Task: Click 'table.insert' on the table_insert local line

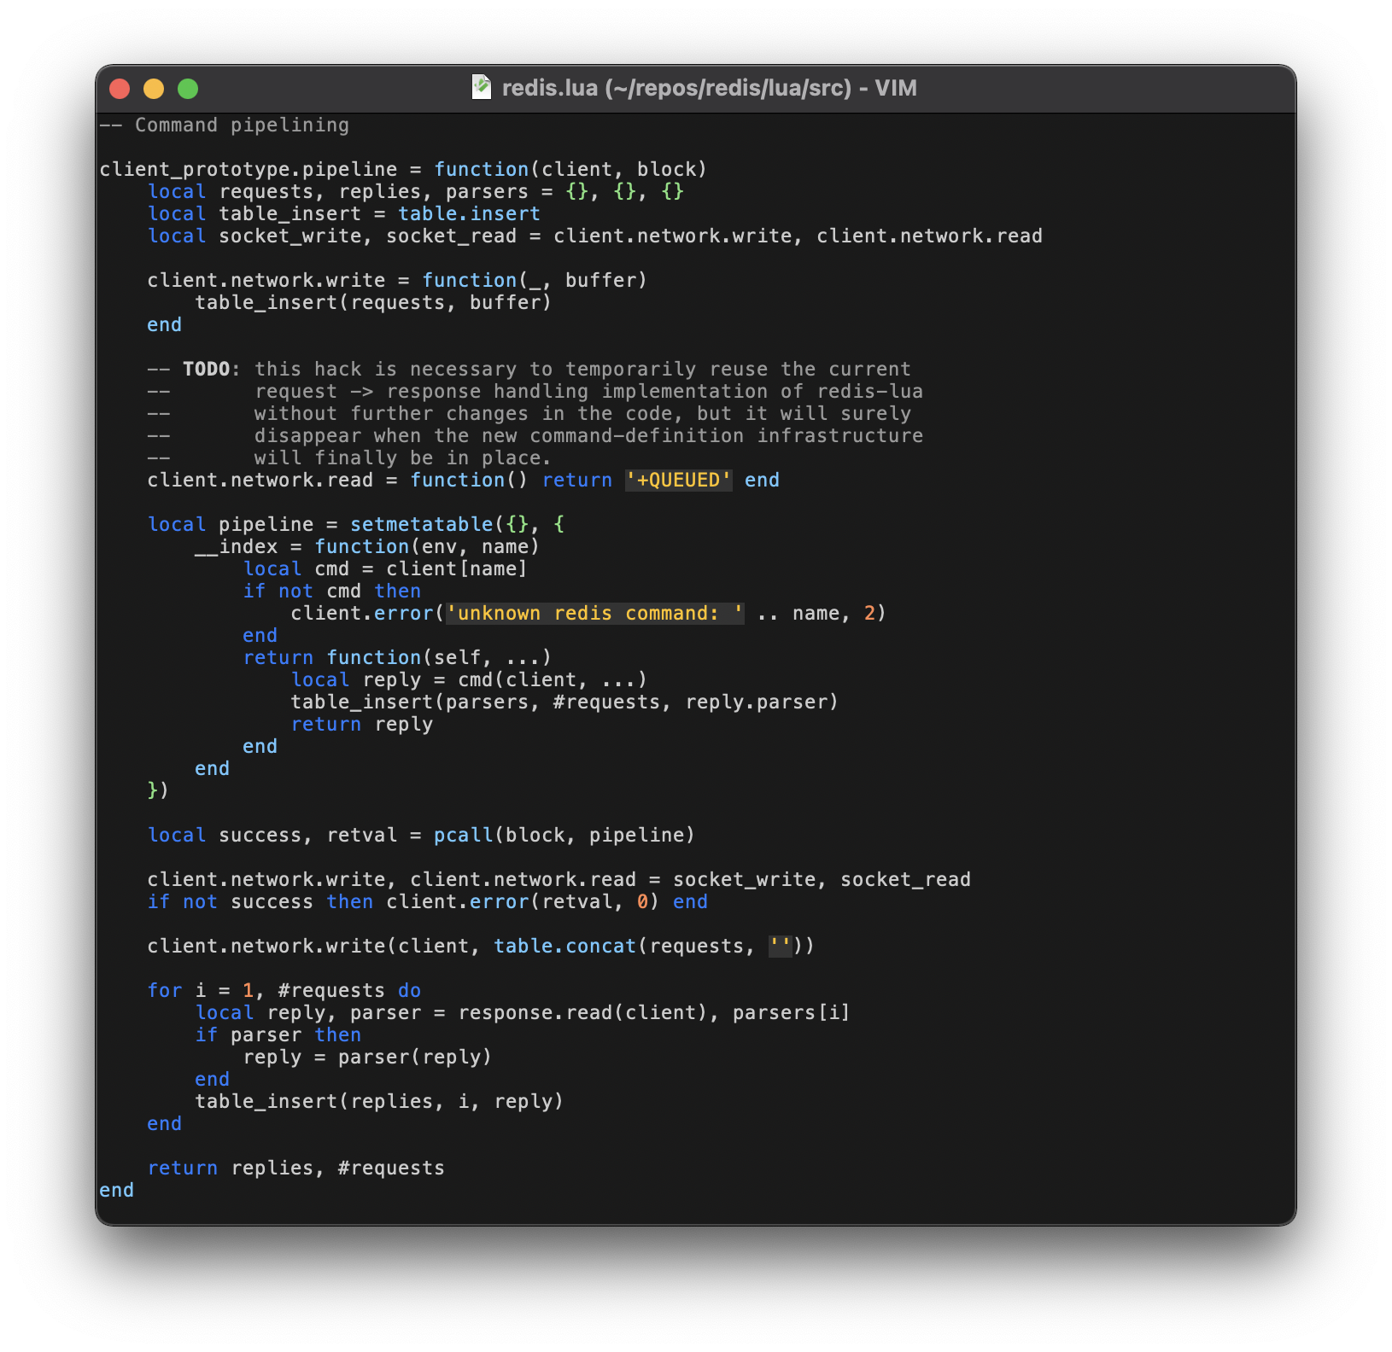Action: (x=469, y=214)
